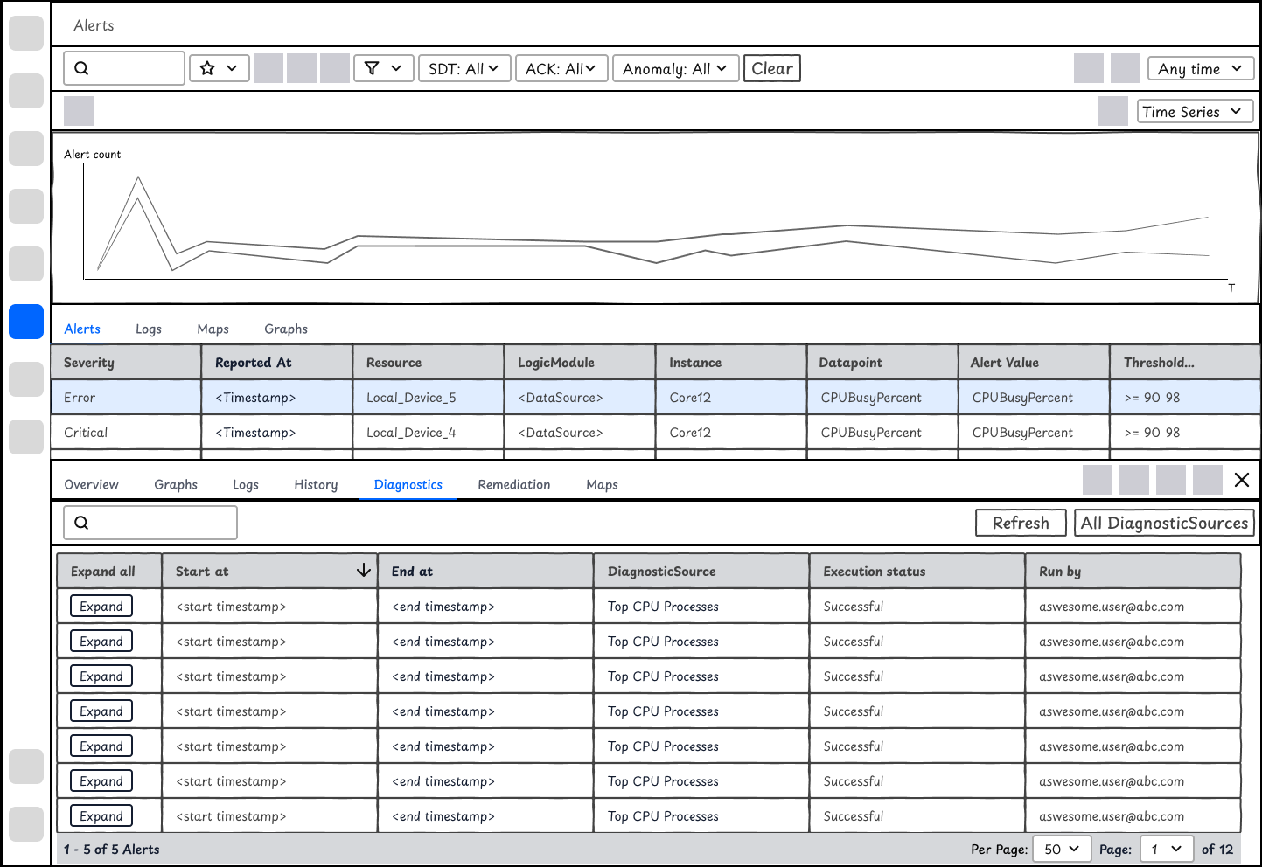Click the Run by column header
Viewport: 1262px width, 867px height.
pos(1133,571)
